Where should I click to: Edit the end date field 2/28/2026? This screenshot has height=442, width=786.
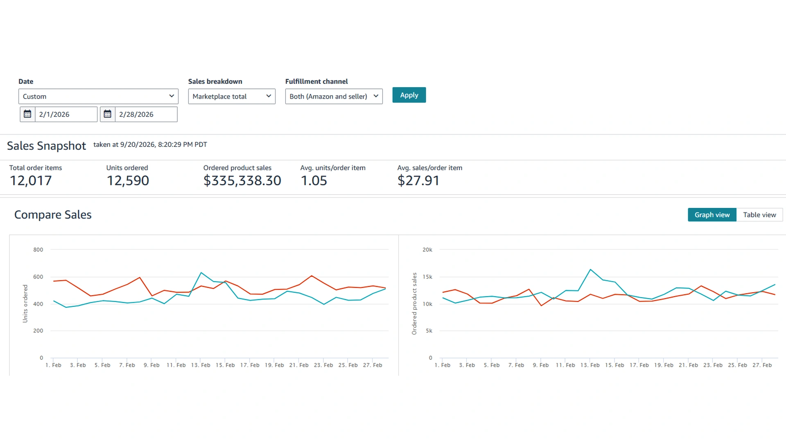[146, 114]
